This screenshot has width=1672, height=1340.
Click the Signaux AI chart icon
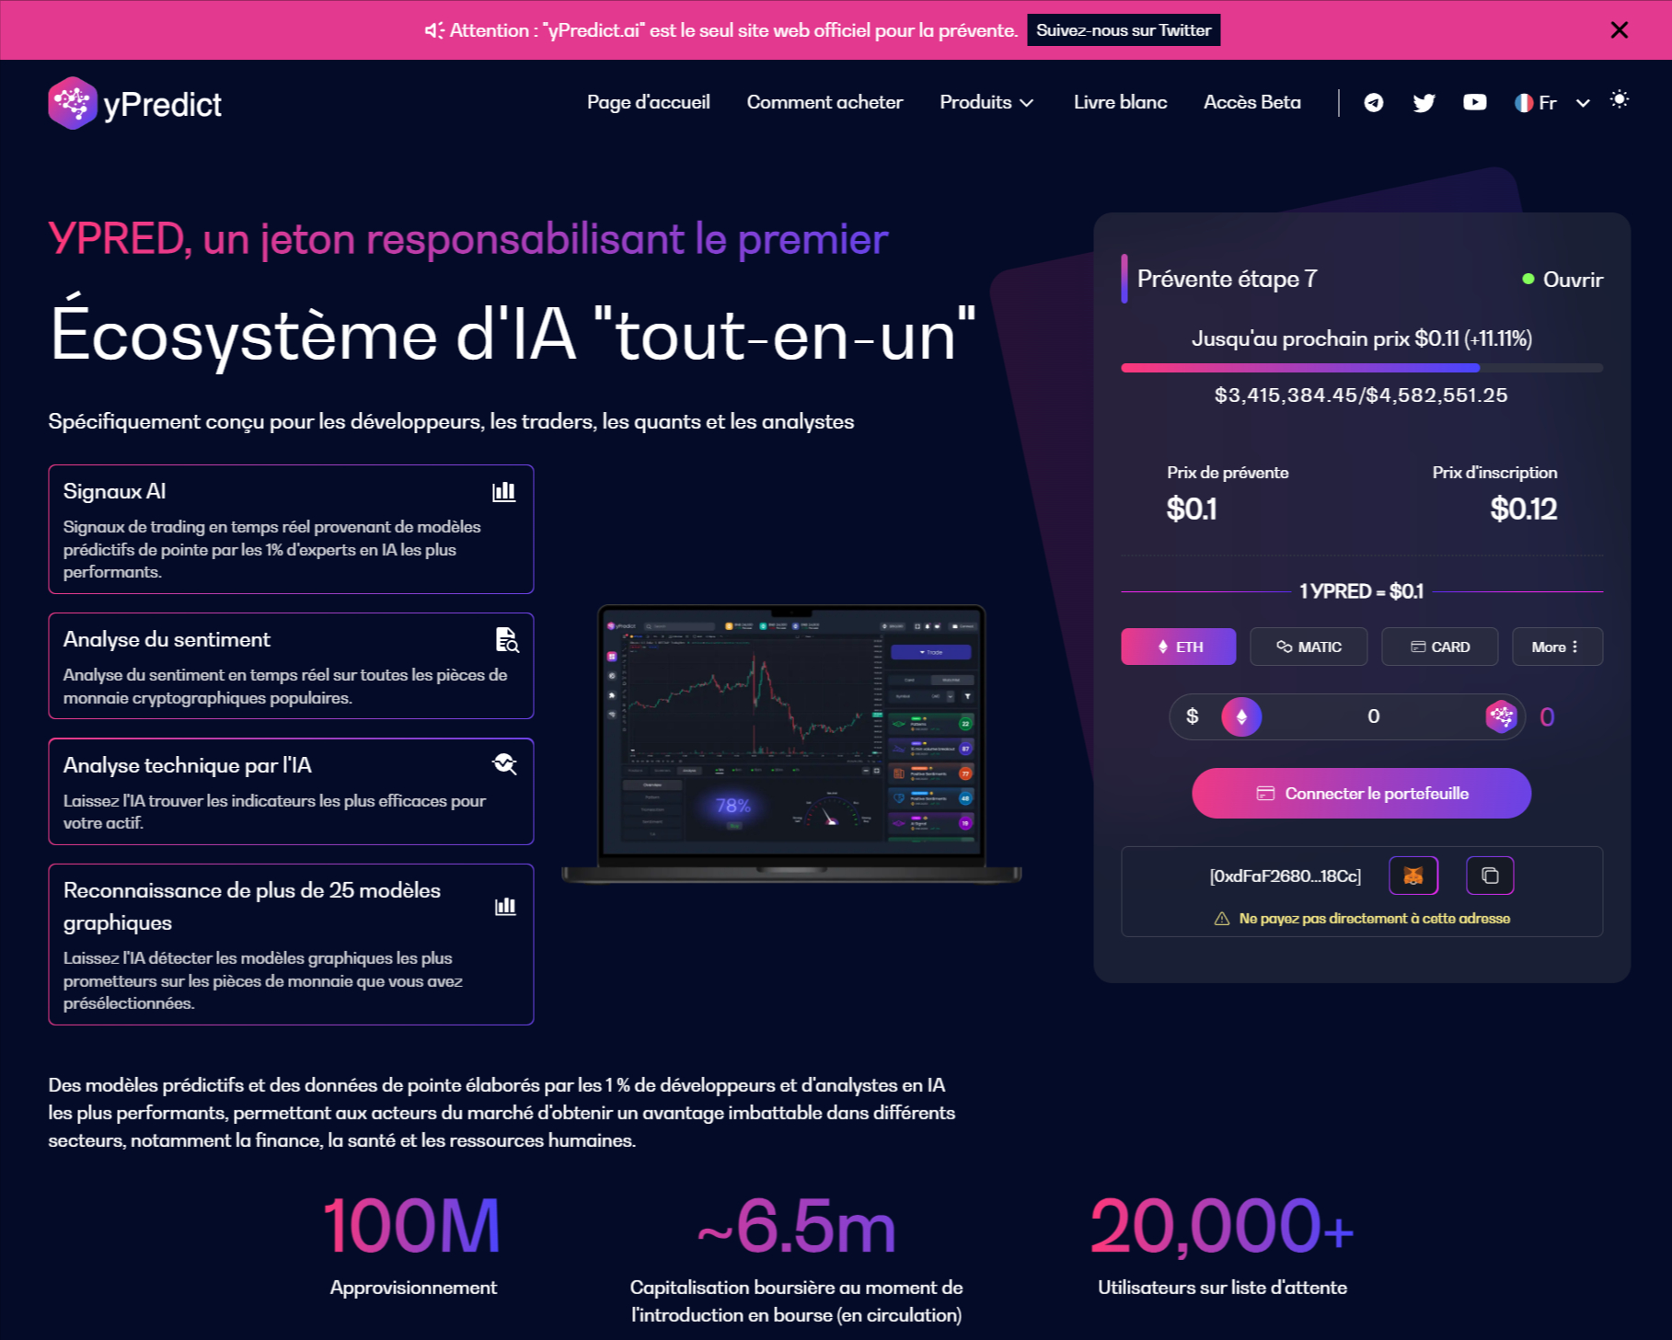[x=504, y=491]
